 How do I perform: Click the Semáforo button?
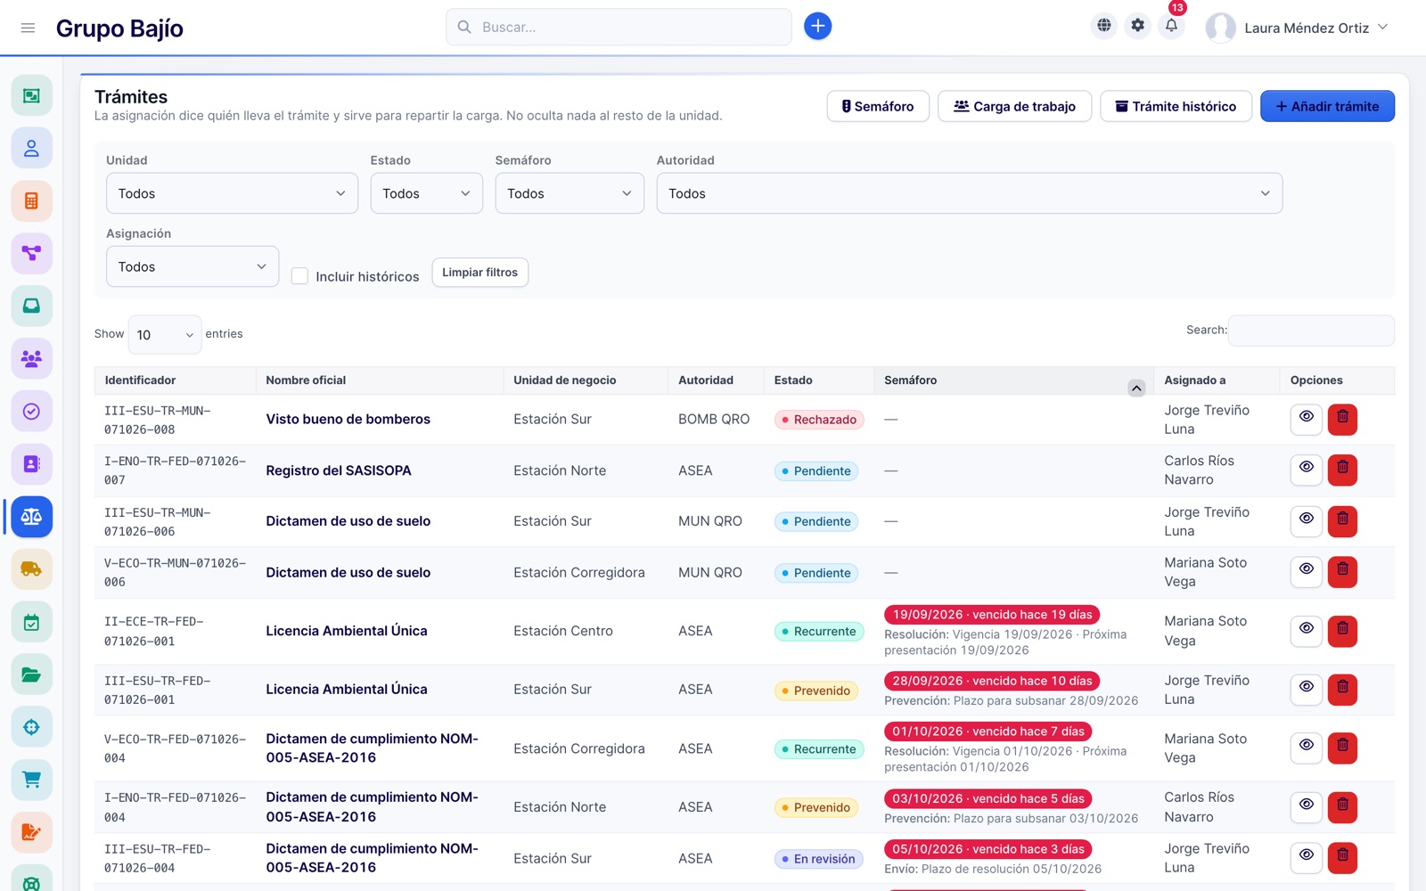[878, 106]
